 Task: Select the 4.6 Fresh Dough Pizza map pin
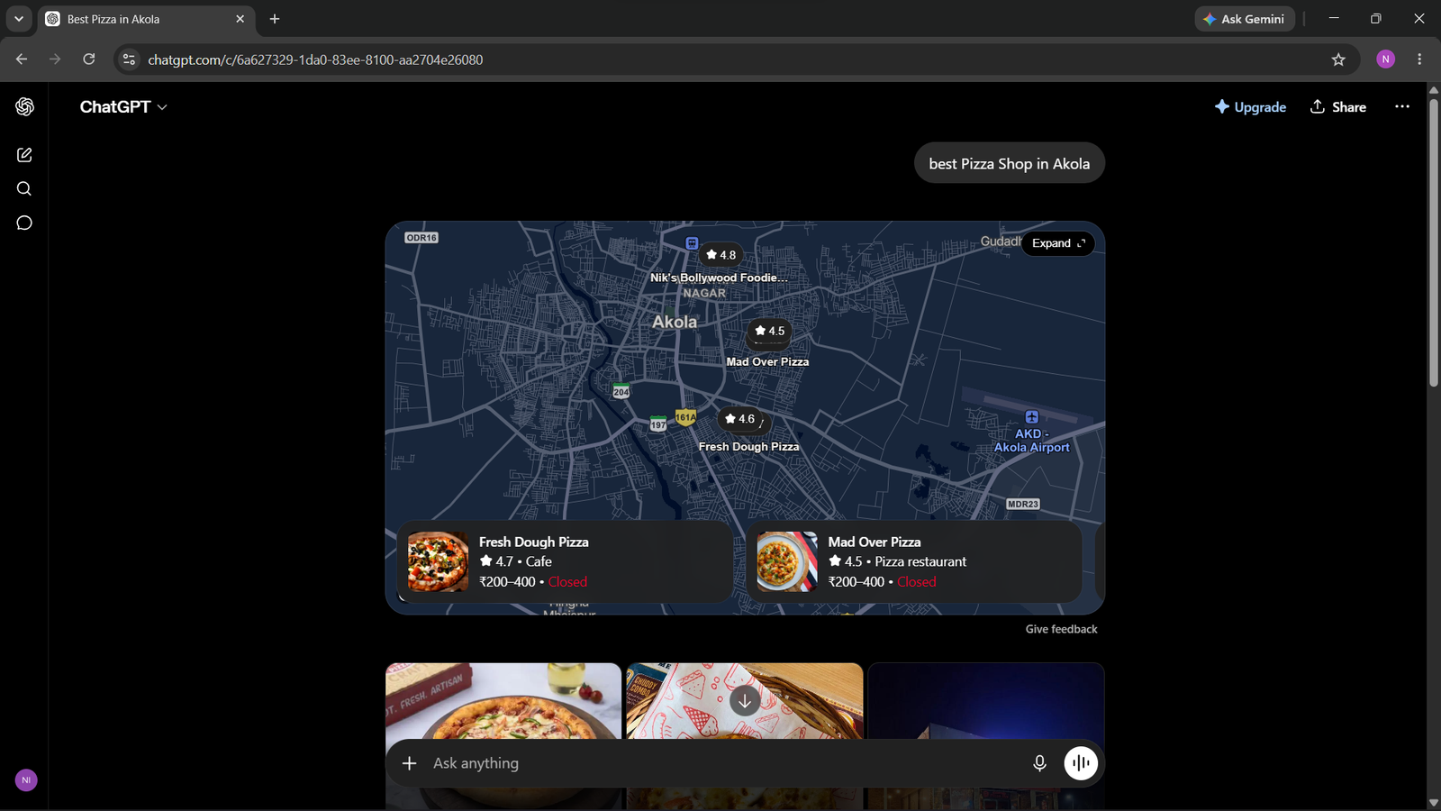click(x=740, y=419)
